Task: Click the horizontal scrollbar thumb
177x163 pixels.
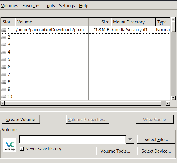Action: coord(83,103)
